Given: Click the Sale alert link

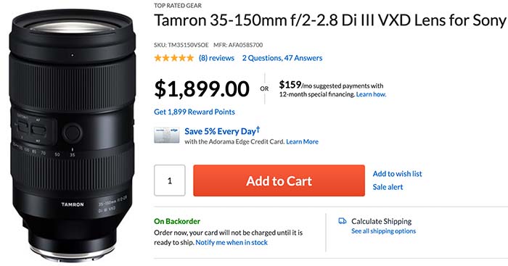Looking at the screenshot, I should click(388, 187).
